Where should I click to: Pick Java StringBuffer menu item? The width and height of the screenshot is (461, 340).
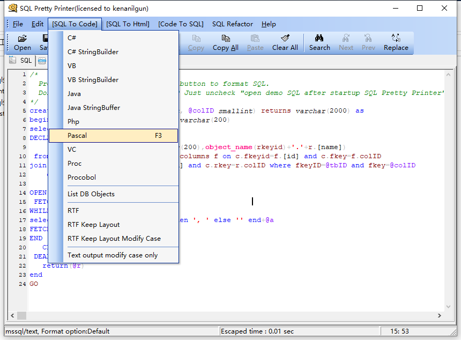click(x=114, y=108)
